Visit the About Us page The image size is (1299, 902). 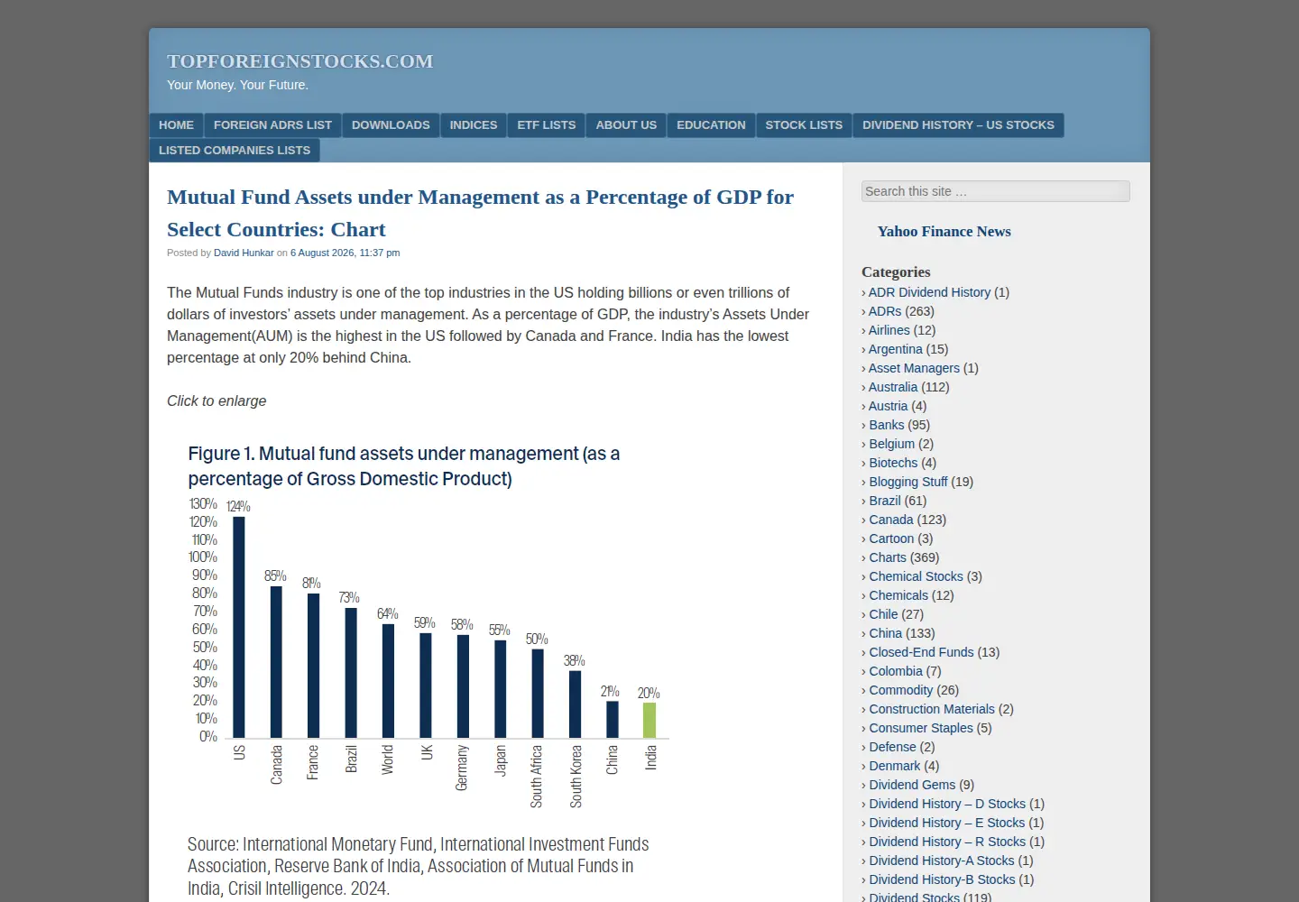tap(626, 125)
